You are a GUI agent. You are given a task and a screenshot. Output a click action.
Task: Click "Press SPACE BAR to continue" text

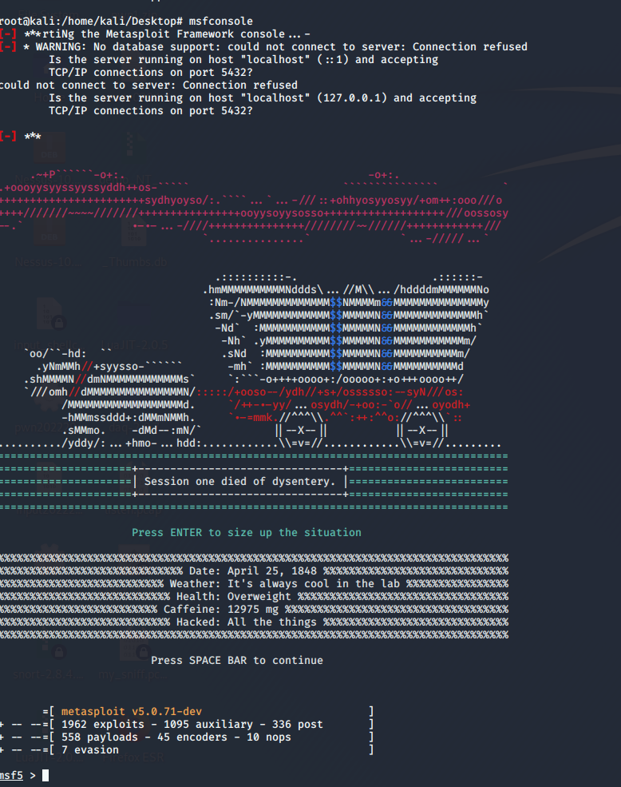tap(237, 661)
